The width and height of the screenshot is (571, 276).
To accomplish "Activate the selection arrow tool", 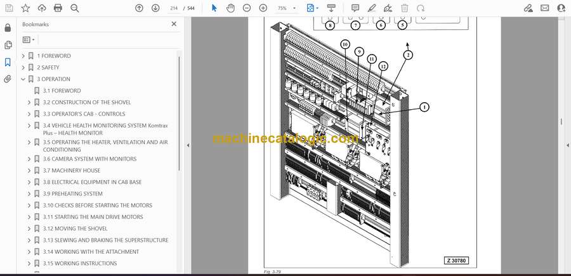I will pyautogui.click(x=214, y=8).
